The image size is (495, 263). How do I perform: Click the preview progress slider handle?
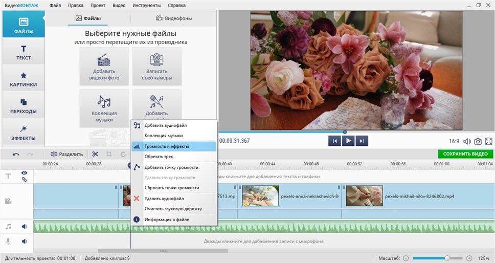click(x=345, y=132)
